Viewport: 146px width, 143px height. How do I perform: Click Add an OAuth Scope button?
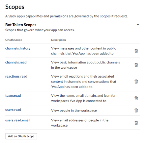(21, 136)
